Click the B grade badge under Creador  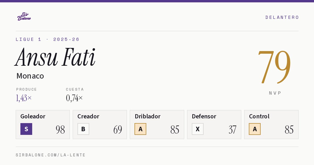coord(83,129)
